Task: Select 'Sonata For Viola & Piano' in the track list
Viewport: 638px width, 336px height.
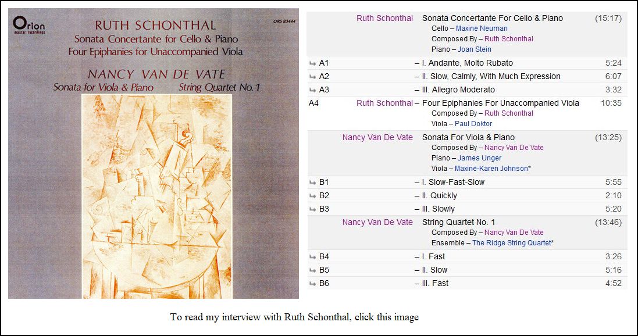Action: [x=468, y=137]
